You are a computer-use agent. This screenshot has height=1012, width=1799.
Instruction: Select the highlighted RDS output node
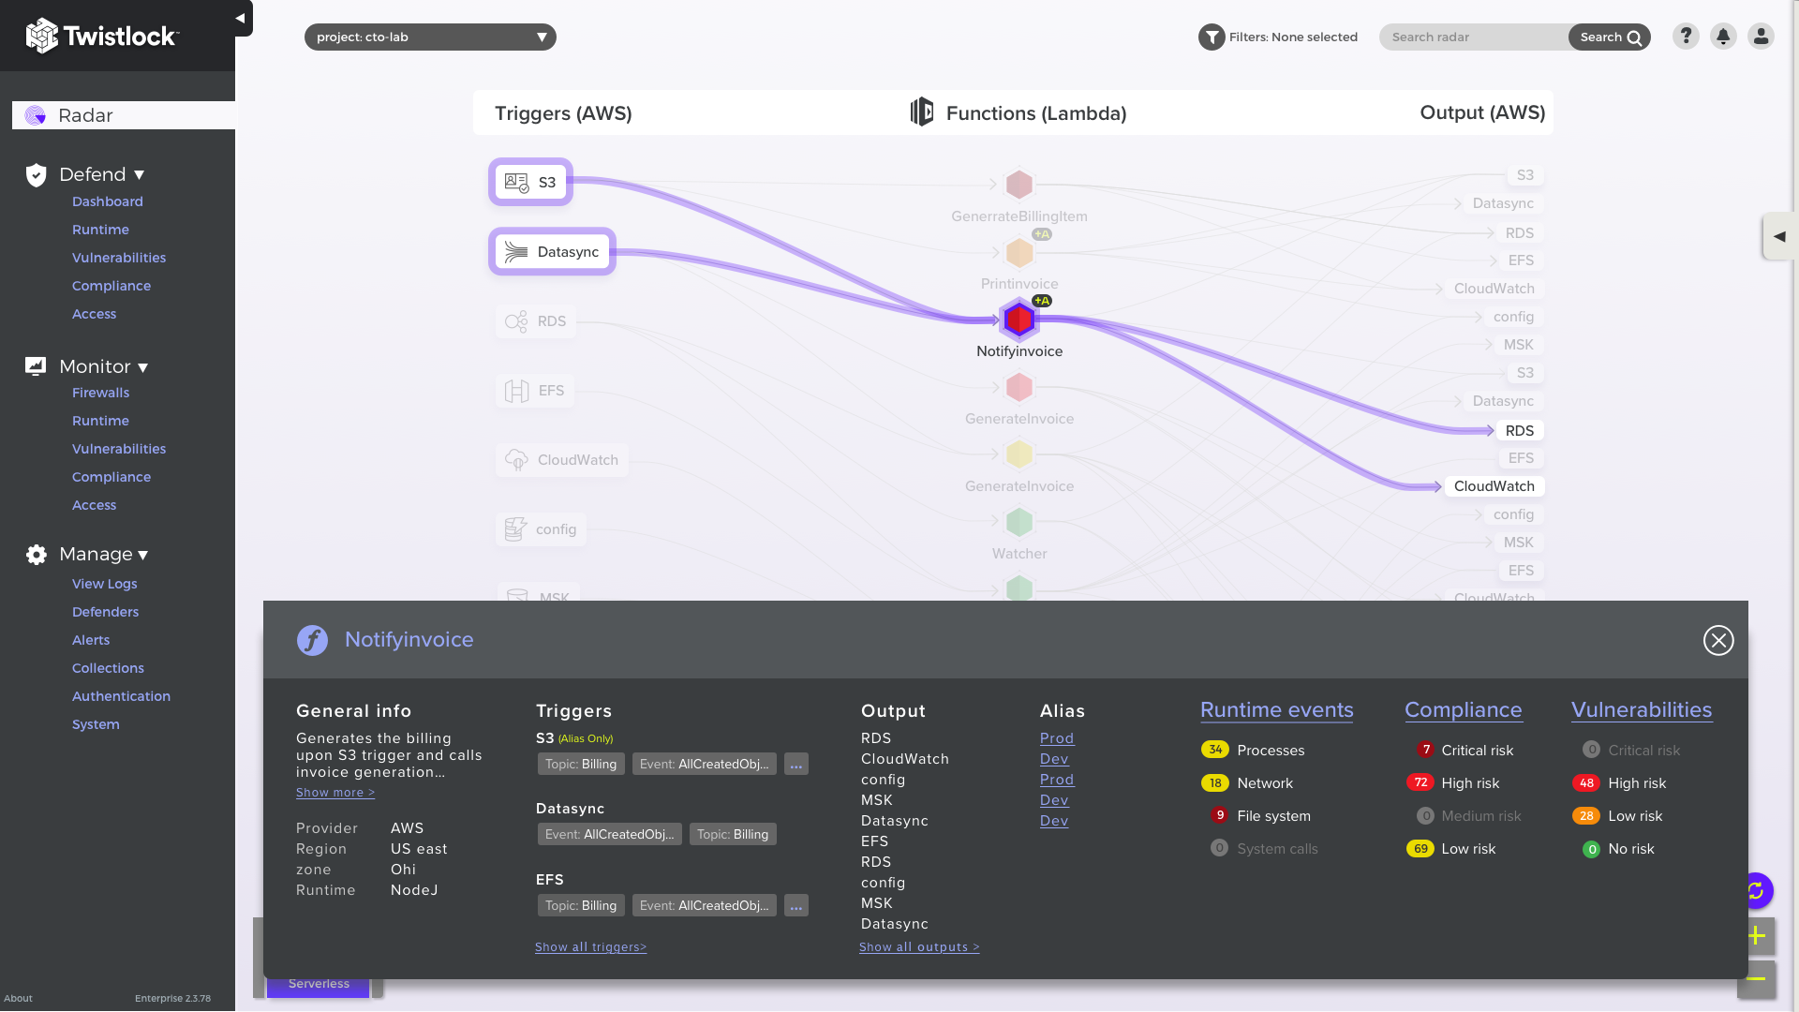(1519, 431)
